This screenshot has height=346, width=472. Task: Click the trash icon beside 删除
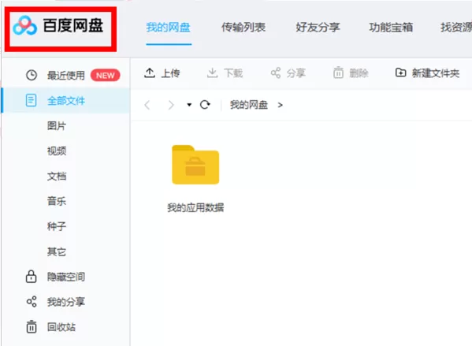point(338,73)
